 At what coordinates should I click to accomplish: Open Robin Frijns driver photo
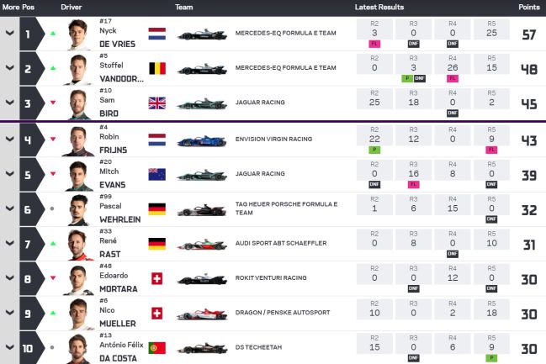pyautogui.click(x=77, y=140)
